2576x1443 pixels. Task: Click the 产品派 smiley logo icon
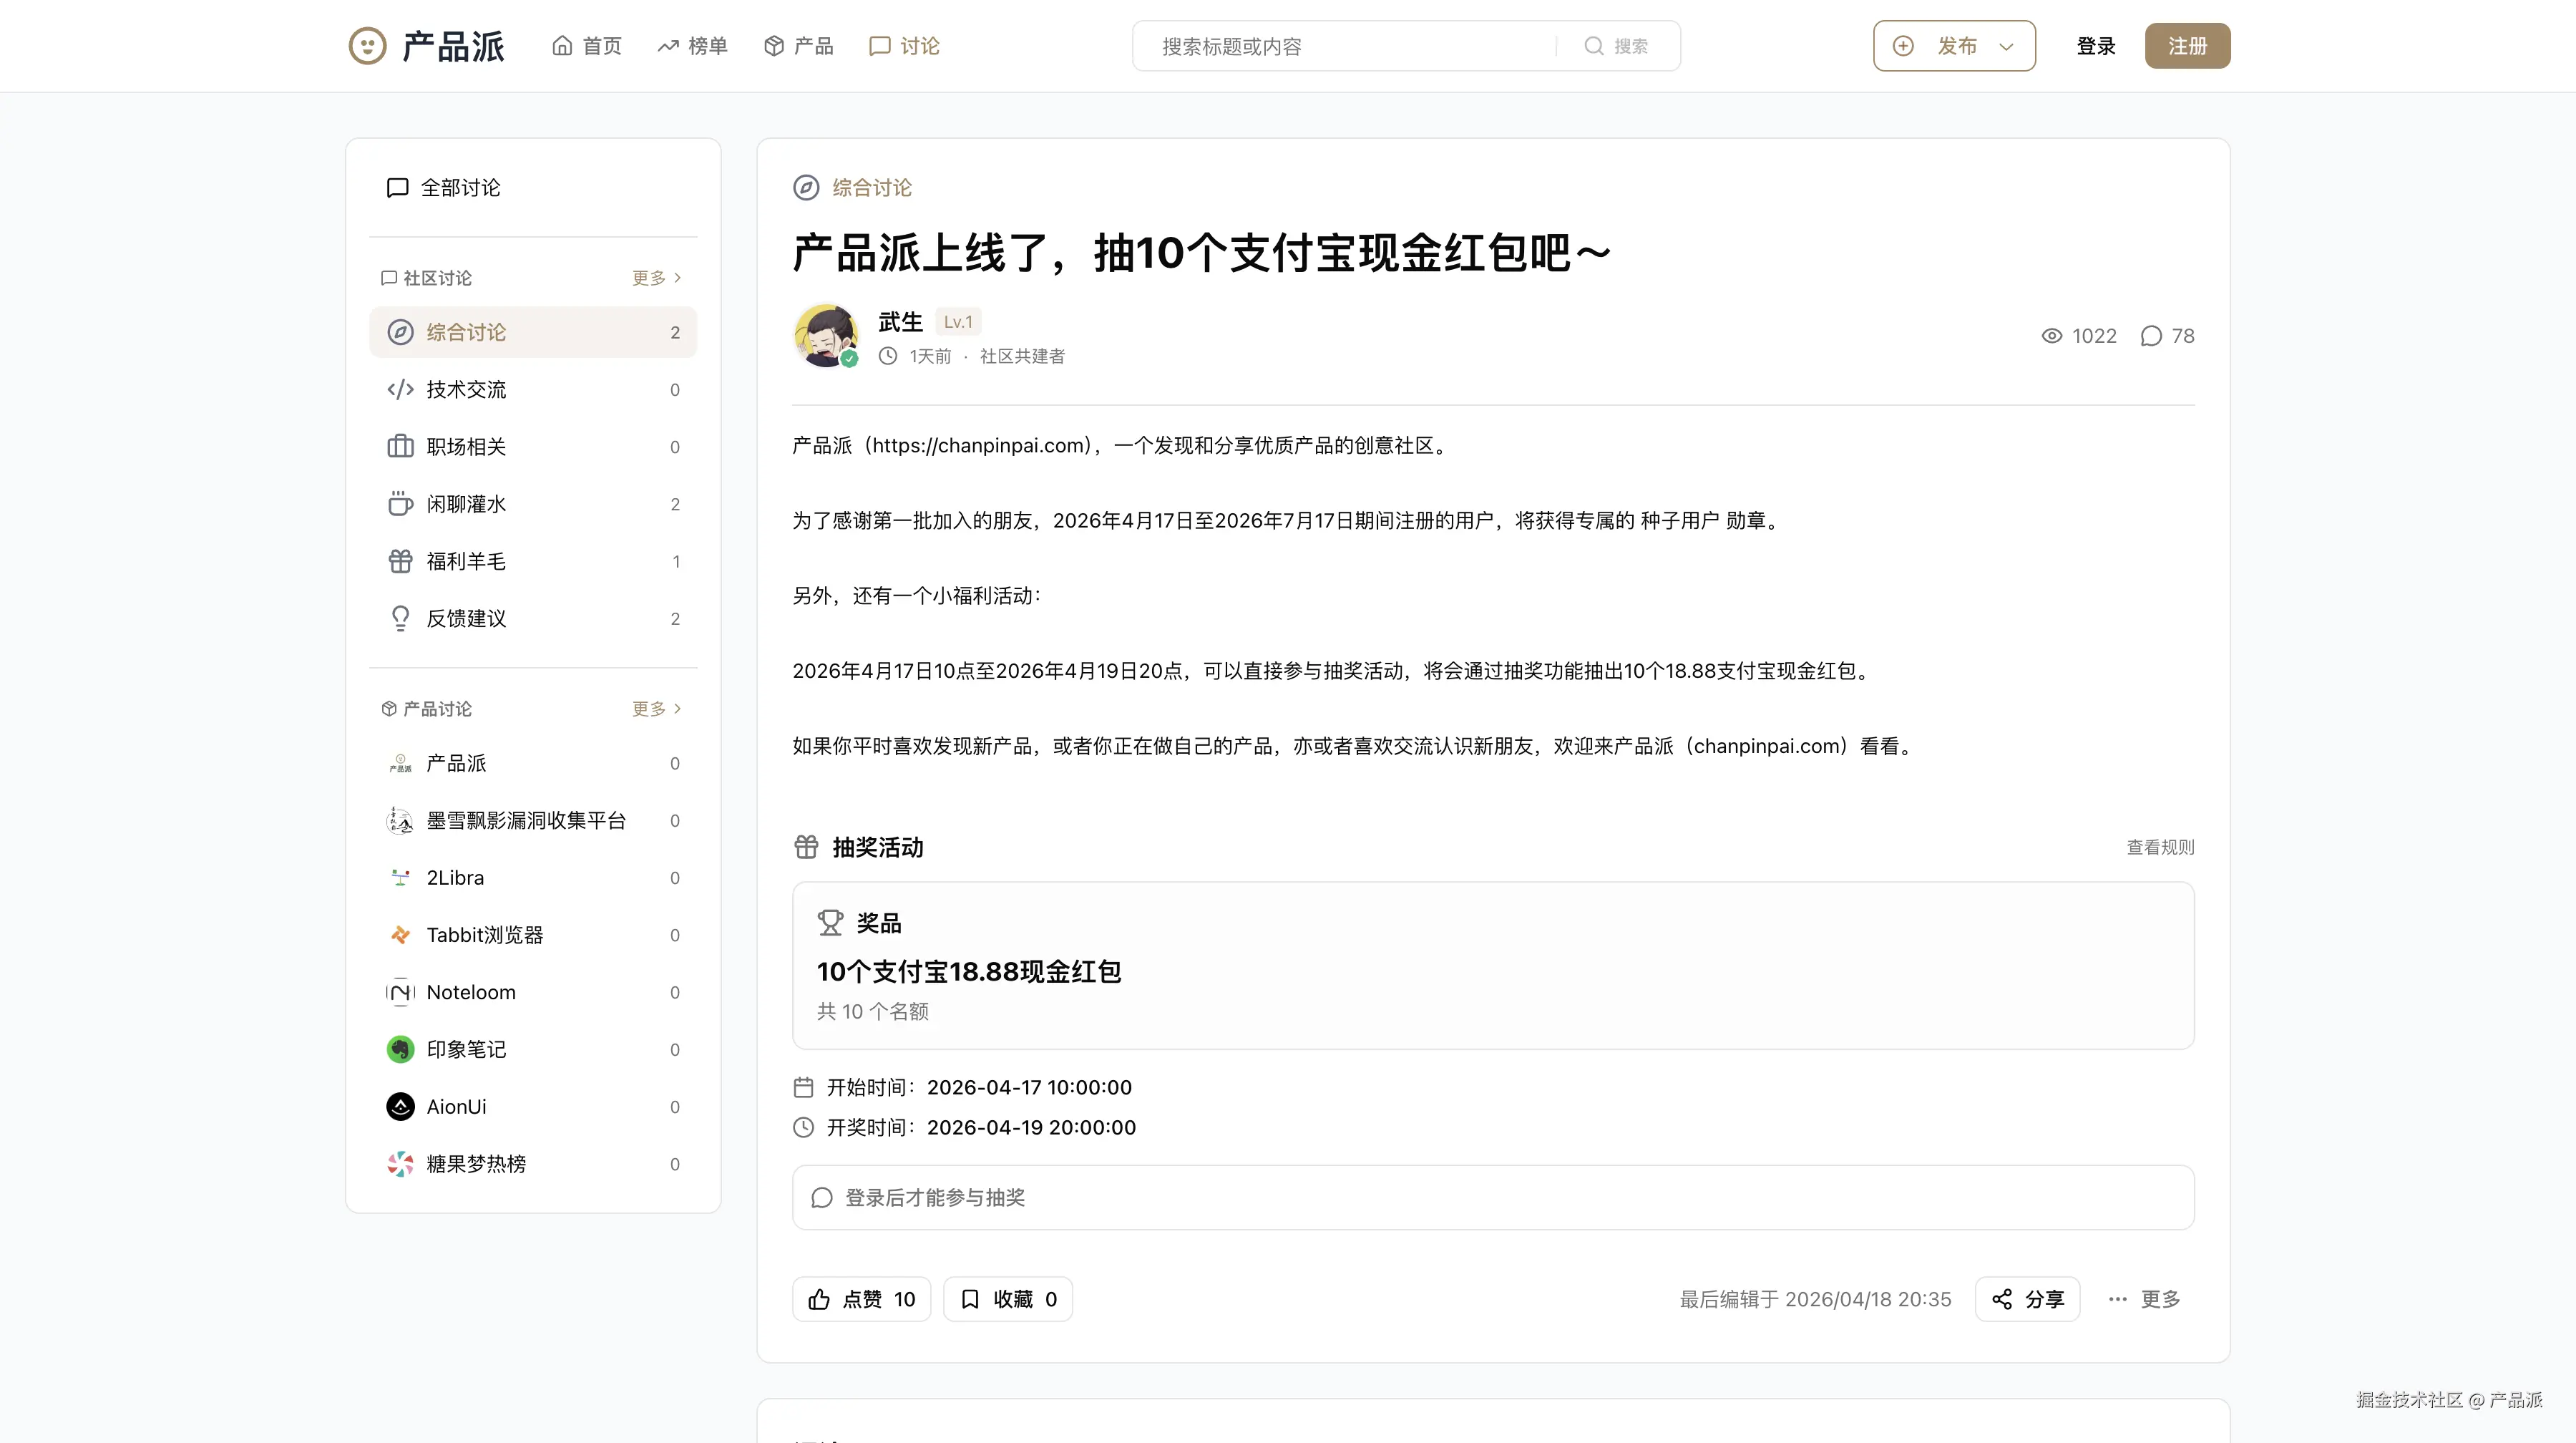[x=367, y=46]
